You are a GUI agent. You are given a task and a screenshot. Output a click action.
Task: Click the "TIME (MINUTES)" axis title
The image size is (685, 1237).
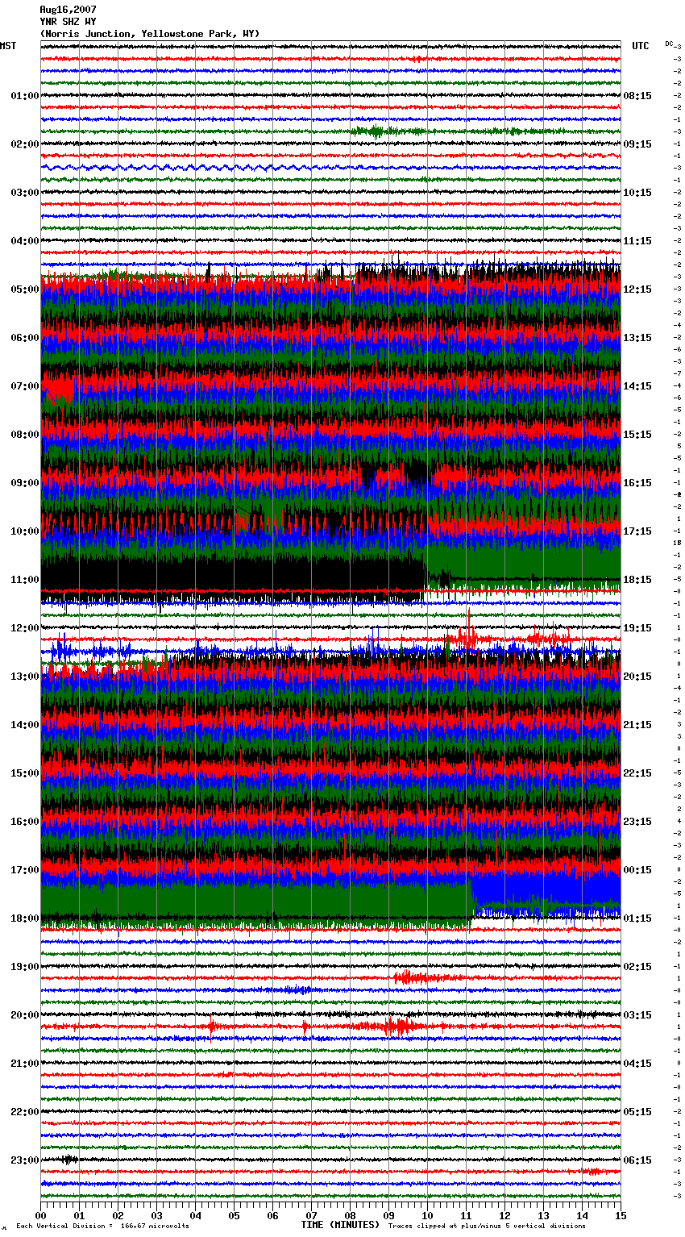339,1225
